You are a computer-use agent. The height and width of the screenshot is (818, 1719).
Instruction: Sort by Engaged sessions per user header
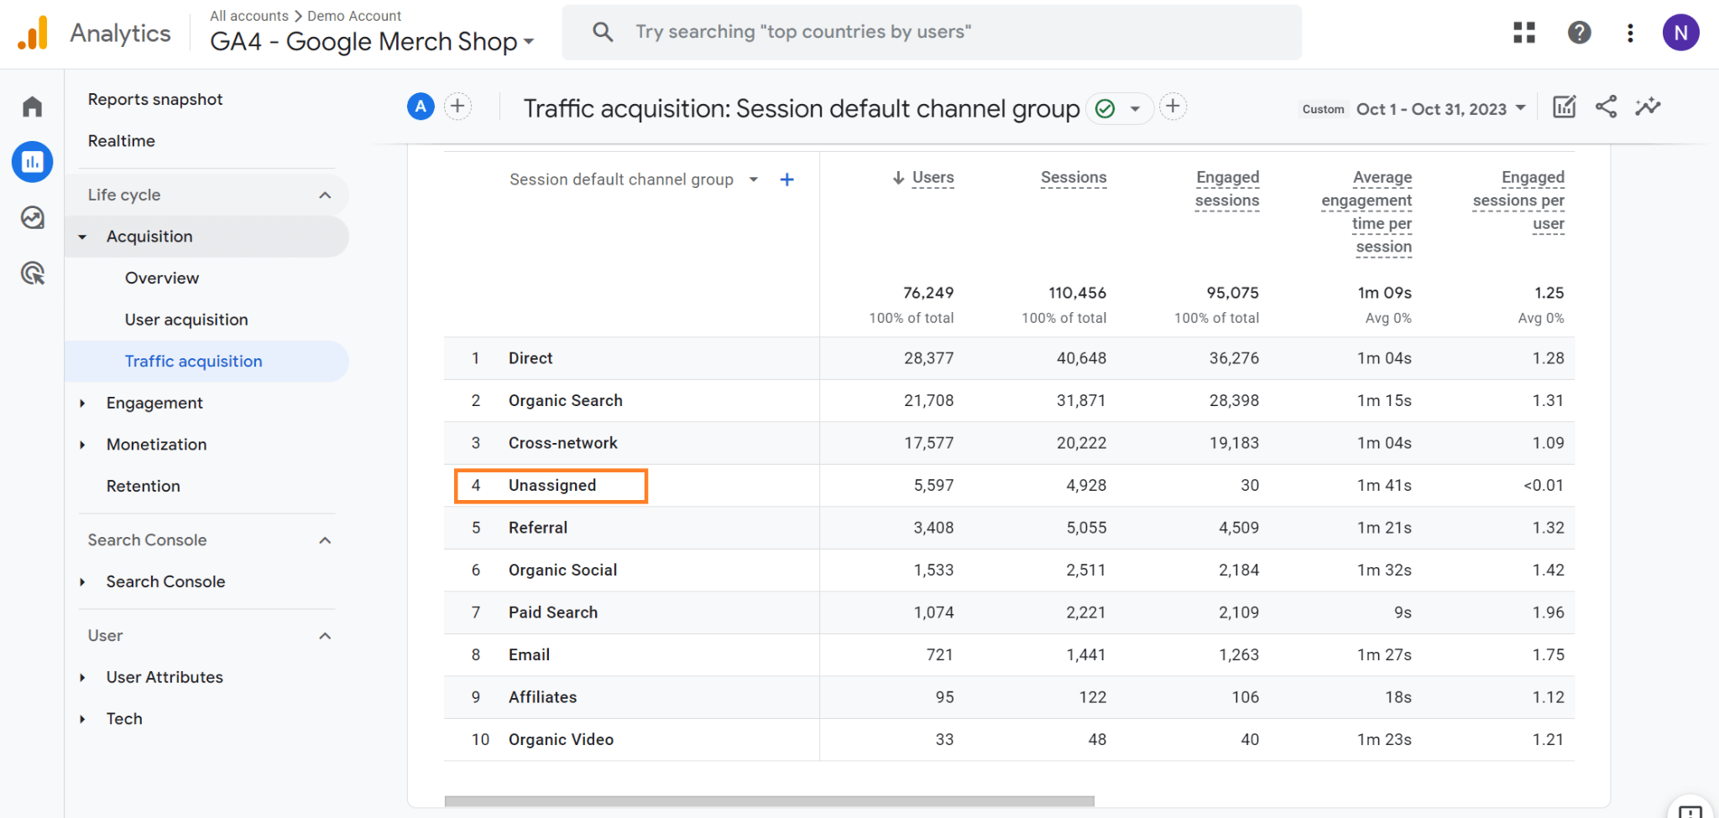1518,201
